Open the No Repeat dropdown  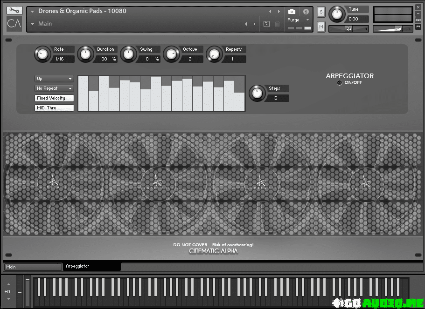pos(54,88)
